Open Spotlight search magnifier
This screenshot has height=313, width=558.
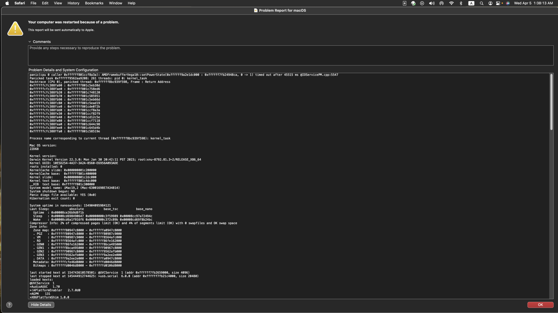[x=481, y=3]
